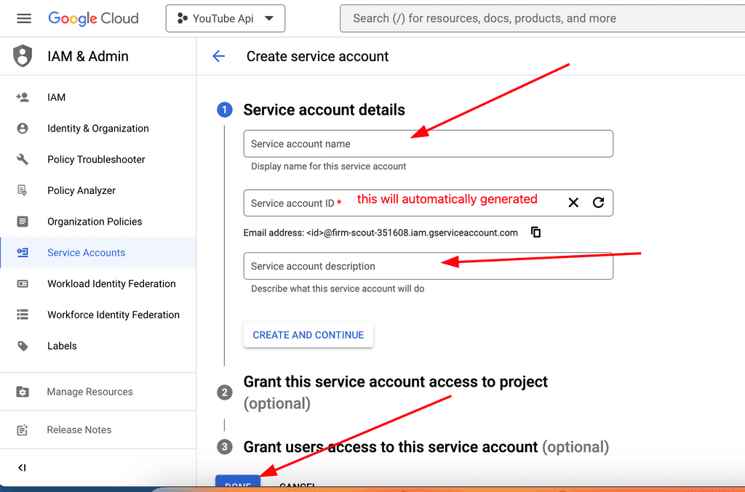Image resolution: width=745 pixels, height=492 pixels.
Task: Click the Workload Identity Federation icon
Action: tap(23, 283)
